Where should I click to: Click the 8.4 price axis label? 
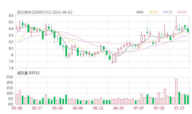(11, 29)
